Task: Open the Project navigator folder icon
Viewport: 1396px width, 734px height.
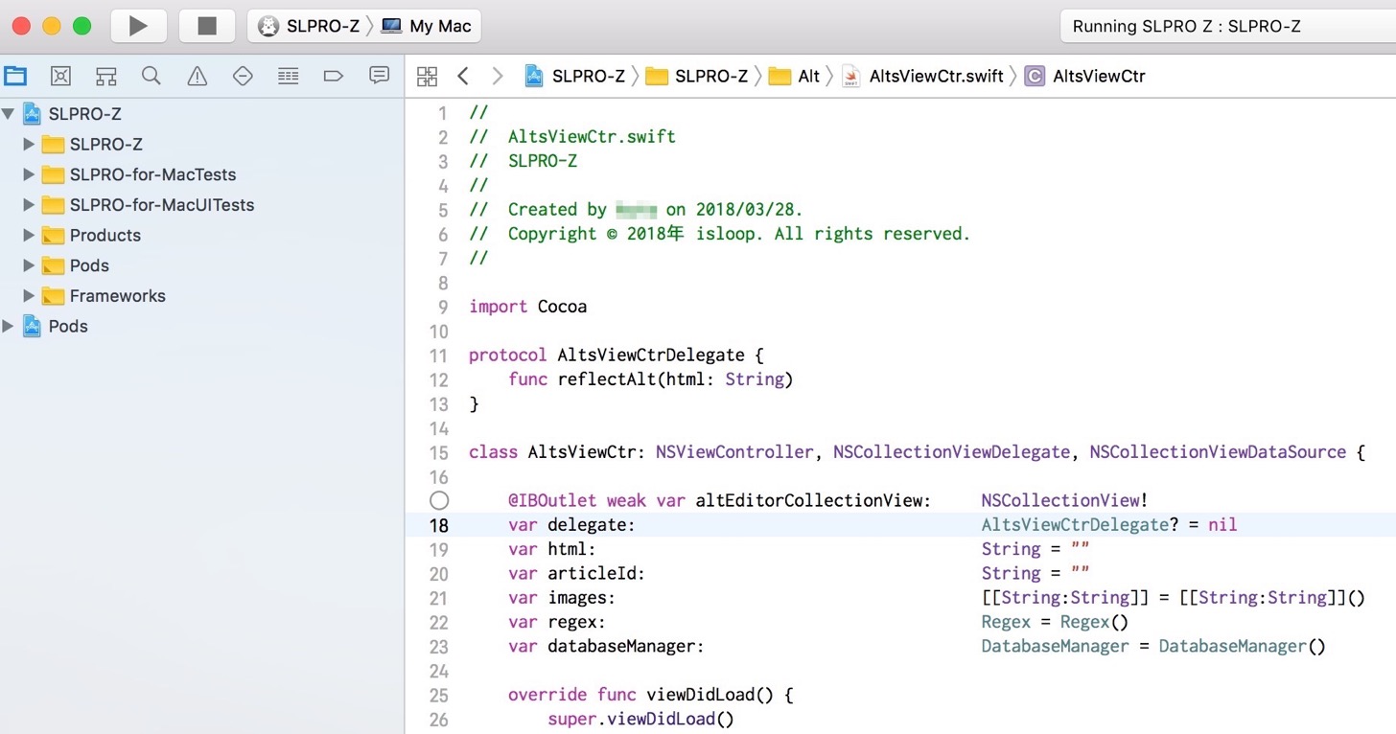Action: [15, 77]
